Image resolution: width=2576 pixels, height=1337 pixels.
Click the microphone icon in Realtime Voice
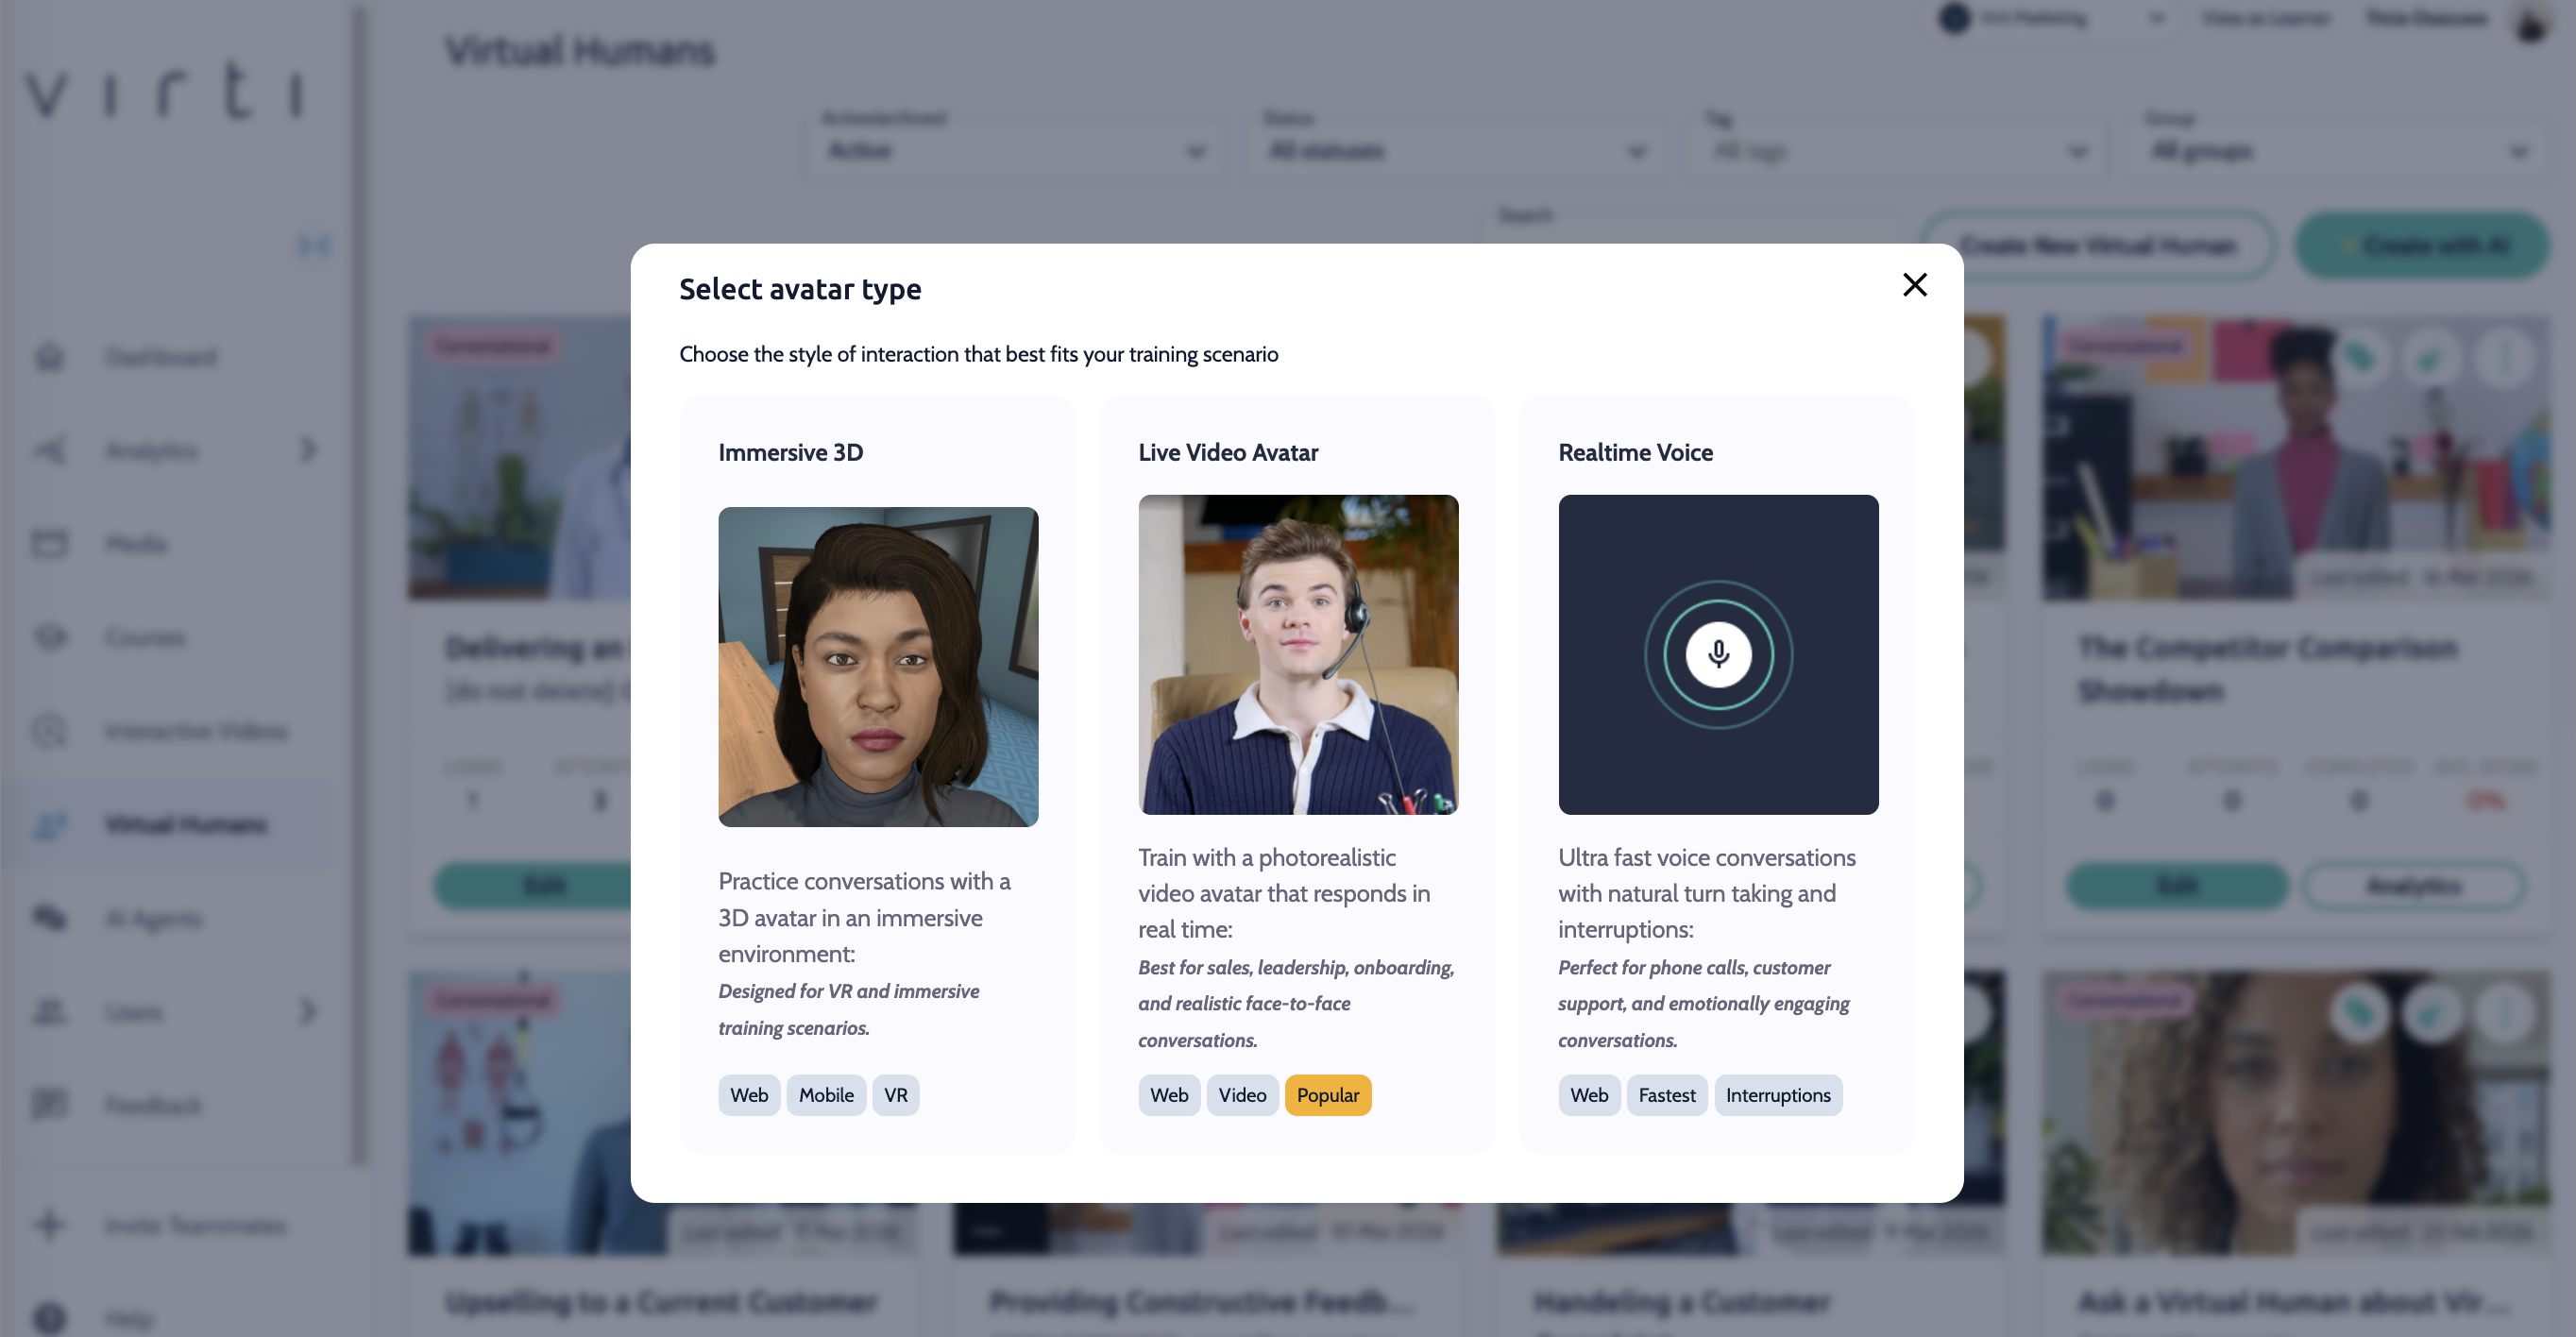[x=1718, y=654]
